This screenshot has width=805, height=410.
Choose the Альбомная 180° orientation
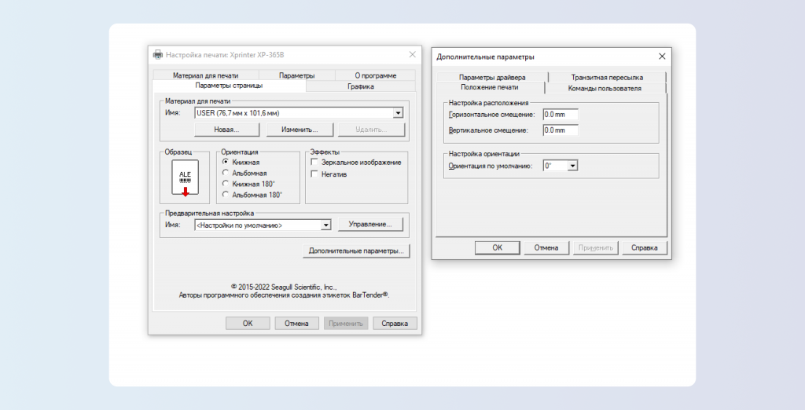point(226,194)
